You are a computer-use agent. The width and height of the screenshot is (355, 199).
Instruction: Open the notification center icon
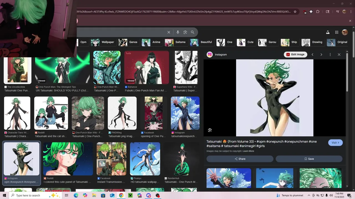click(349, 195)
